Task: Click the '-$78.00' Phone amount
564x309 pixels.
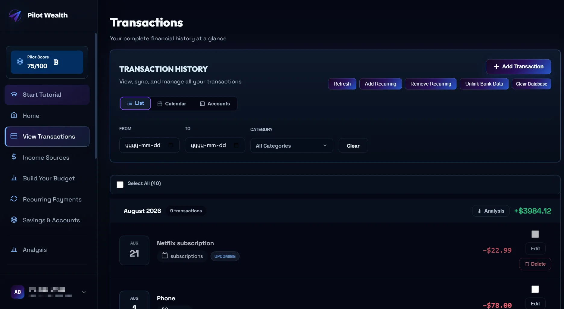Action: click(x=497, y=305)
